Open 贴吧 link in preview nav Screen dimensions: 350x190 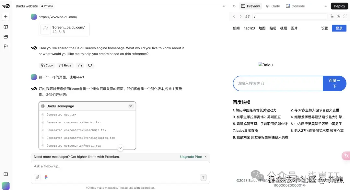pos(273,28)
